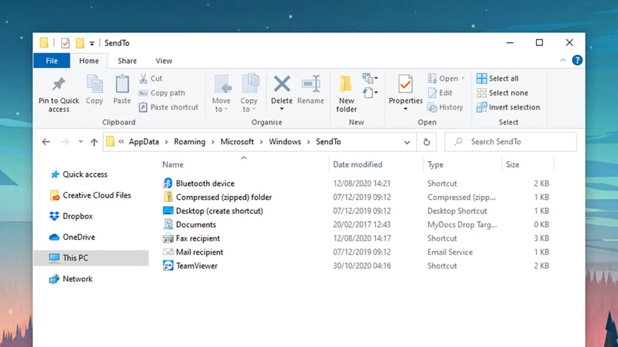Refresh the SendTo folder view
This screenshot has height=347, width=618.
pyautogui.click(x=427, y=142)
